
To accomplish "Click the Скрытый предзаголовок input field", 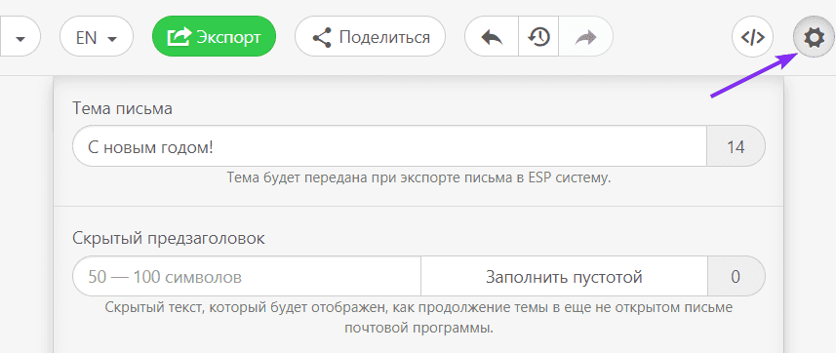I will (247, 276).
